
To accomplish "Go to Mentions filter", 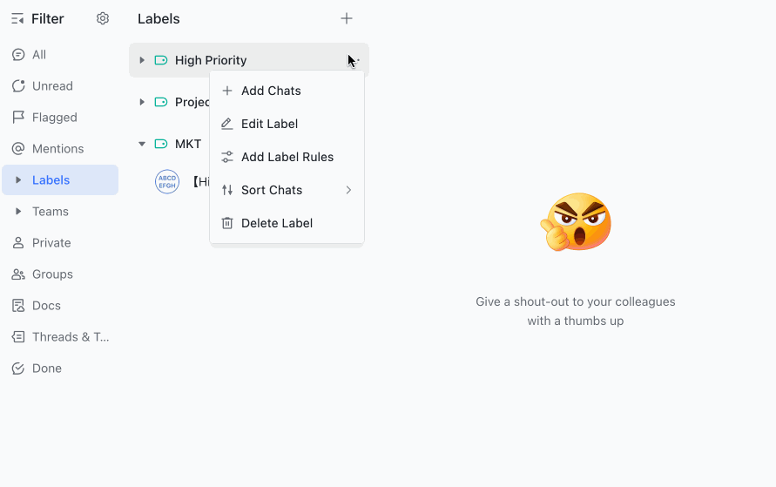I will point(57,149).
